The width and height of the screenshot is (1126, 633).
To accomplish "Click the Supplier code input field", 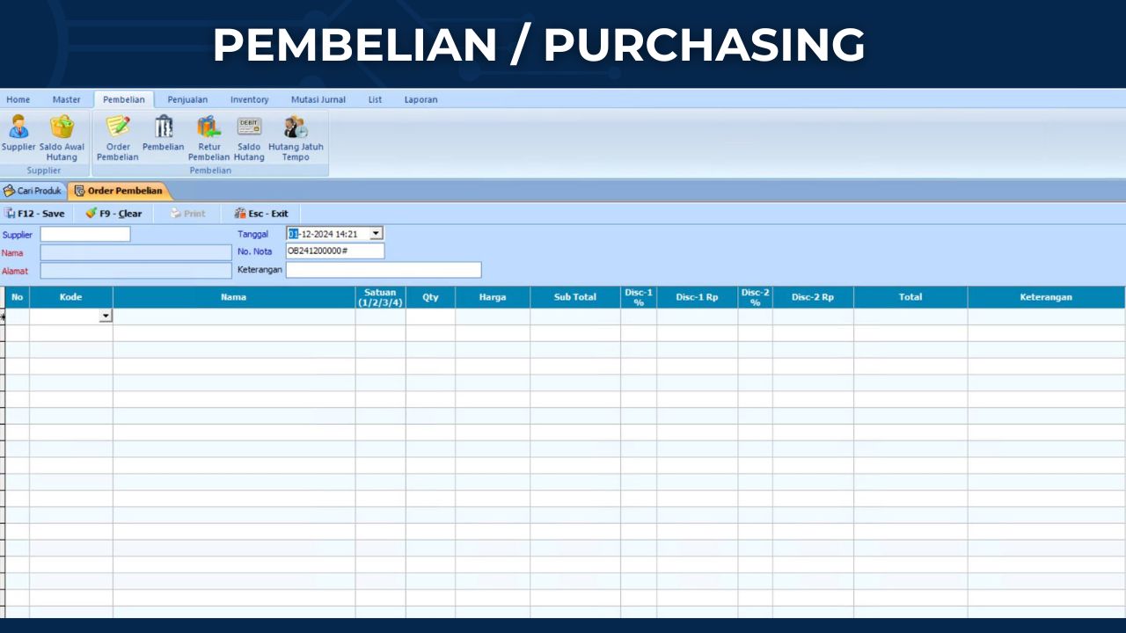I will (85, 234).
